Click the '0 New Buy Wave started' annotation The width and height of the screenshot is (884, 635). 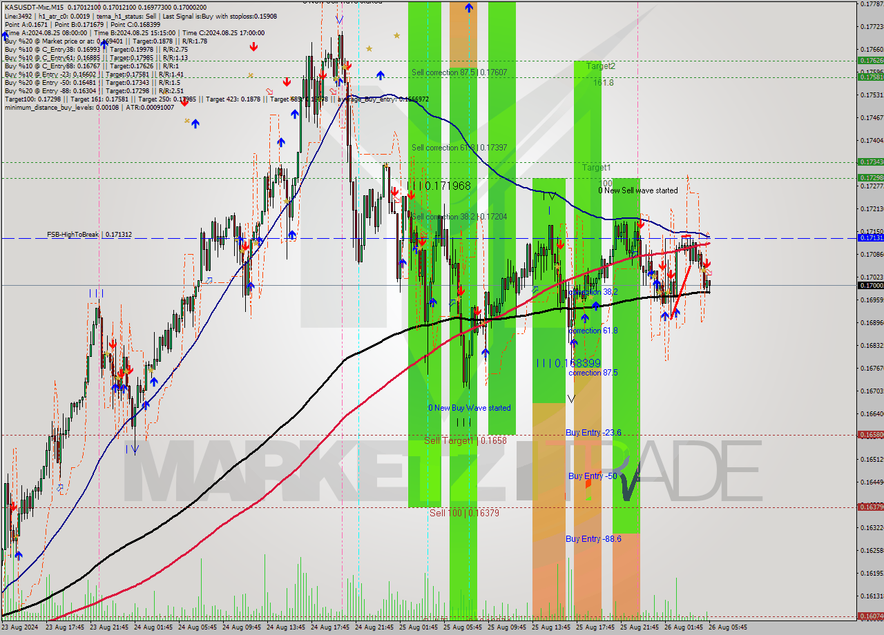coord(470,408)
